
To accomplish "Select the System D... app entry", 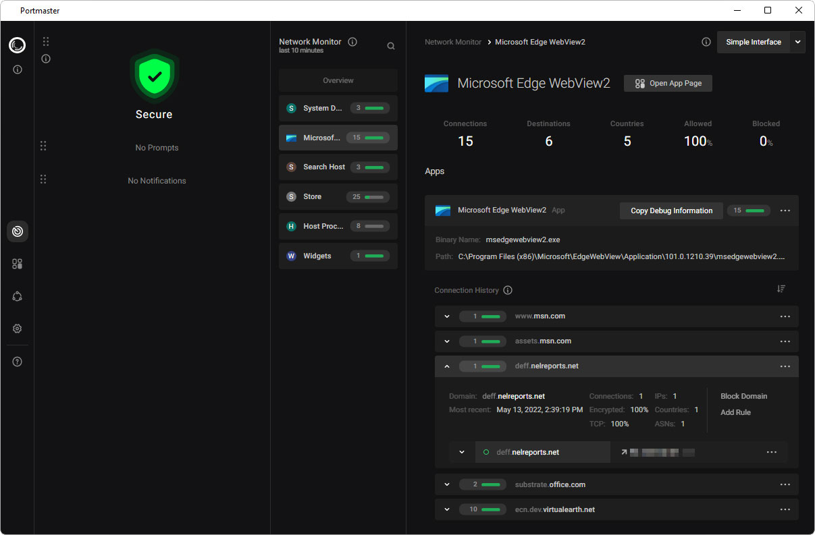I will (x=338, y=108).
